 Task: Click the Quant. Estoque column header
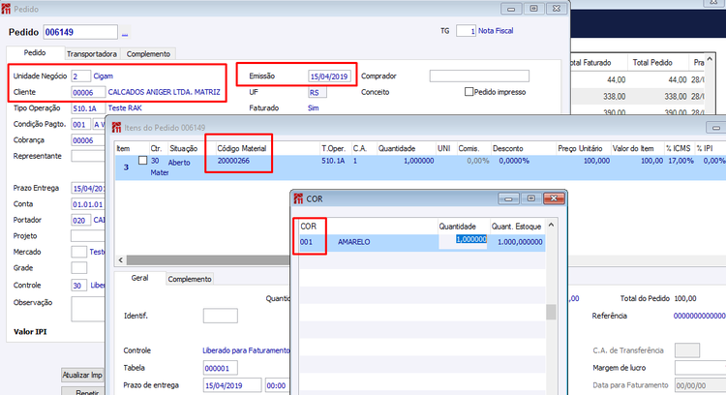point(516,226)
